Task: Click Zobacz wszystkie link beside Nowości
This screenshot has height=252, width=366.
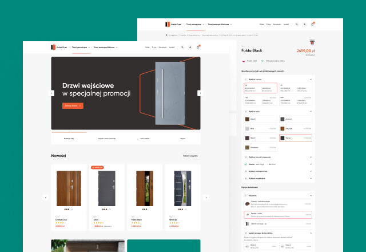Action: [190, 156]
